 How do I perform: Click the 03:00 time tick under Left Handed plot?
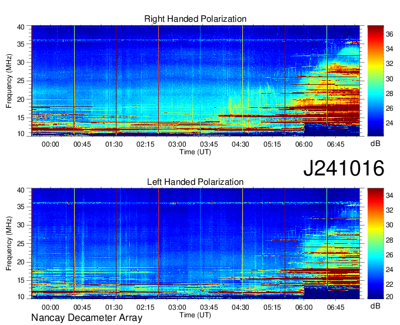click(177, 307)
